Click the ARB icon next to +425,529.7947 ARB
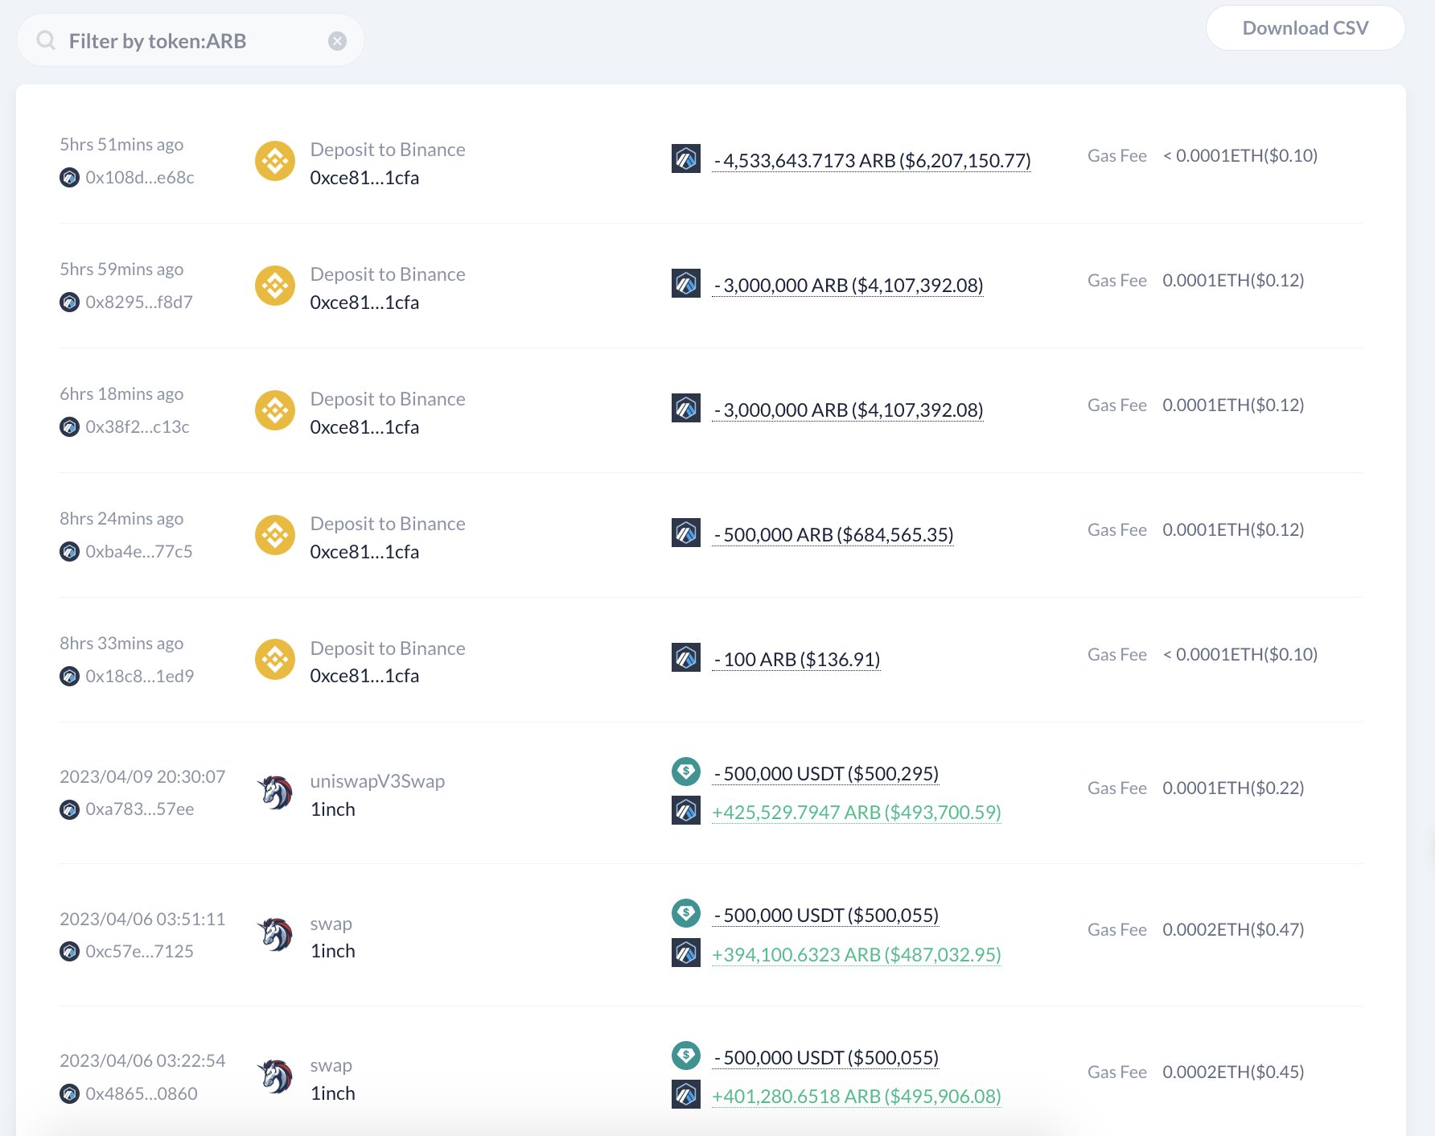Viewport: 1435px width, 1136px height. coord(685,811)
